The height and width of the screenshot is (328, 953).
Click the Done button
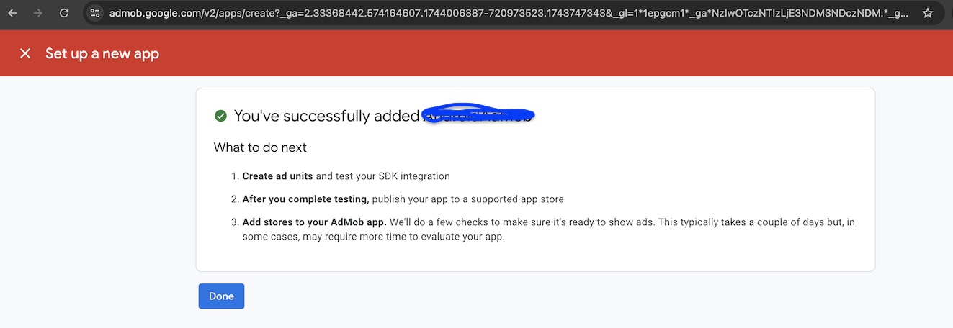(x=221, y=296)
